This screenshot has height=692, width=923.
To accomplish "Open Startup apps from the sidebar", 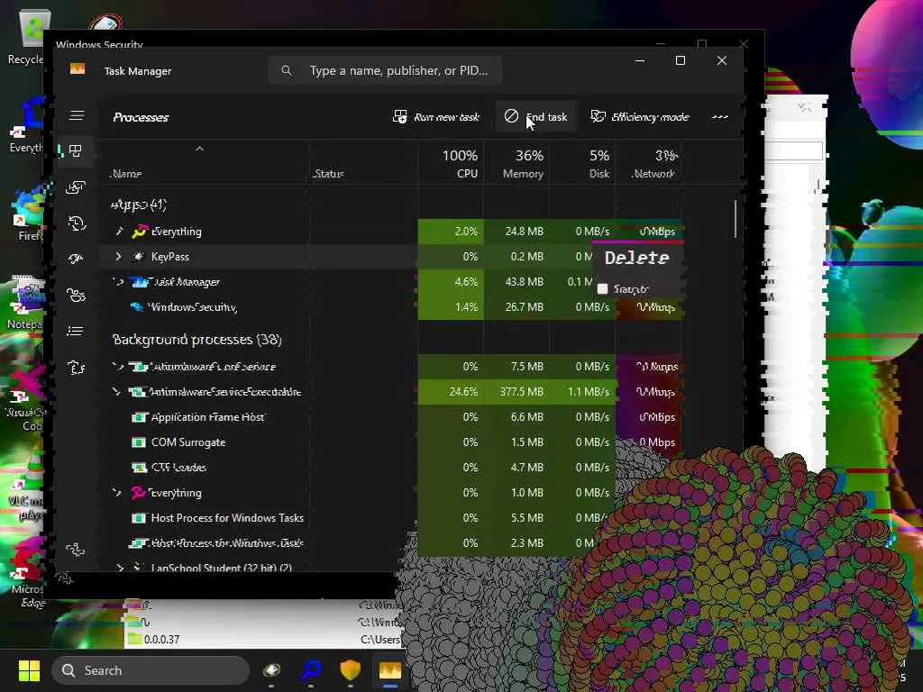I will [x=76, y=259].
